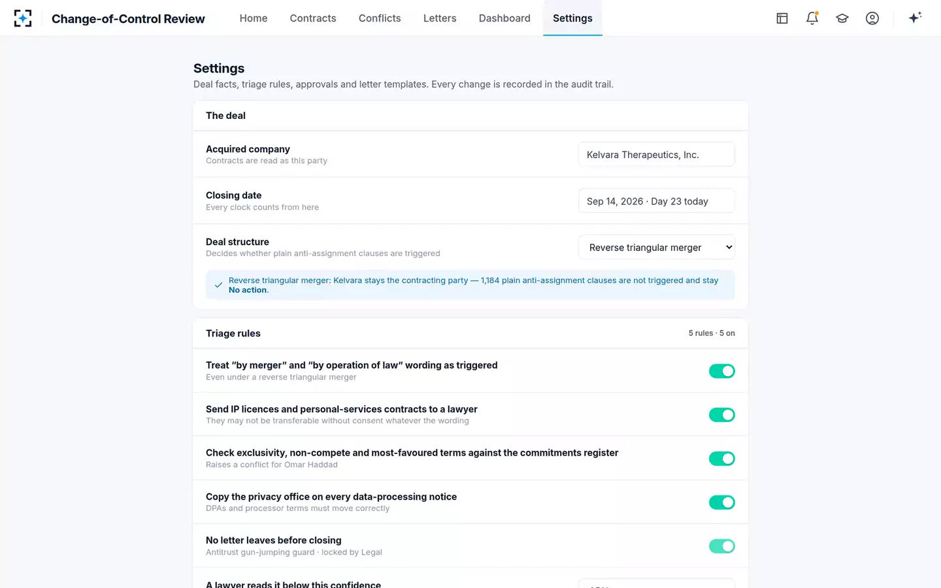The width and height of the screenshot is (941, 588).
Task: Open the Letters tab
Action: point(440,18)
